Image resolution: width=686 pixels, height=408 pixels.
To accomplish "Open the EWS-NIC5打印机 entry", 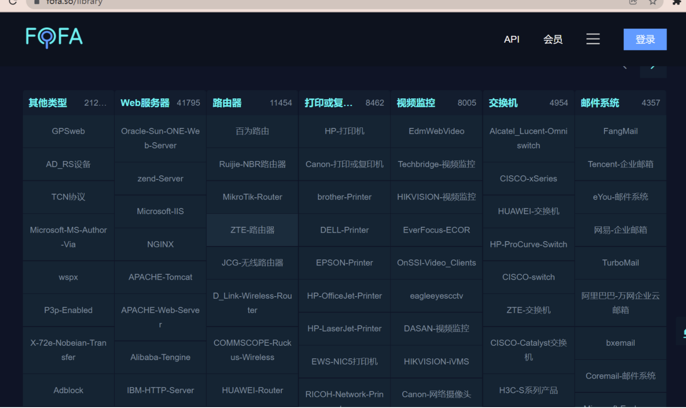I will [x=345, y=362].
